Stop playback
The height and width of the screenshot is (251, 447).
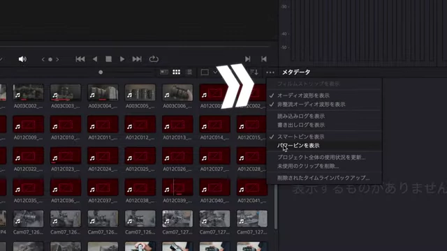pos(109,59)
